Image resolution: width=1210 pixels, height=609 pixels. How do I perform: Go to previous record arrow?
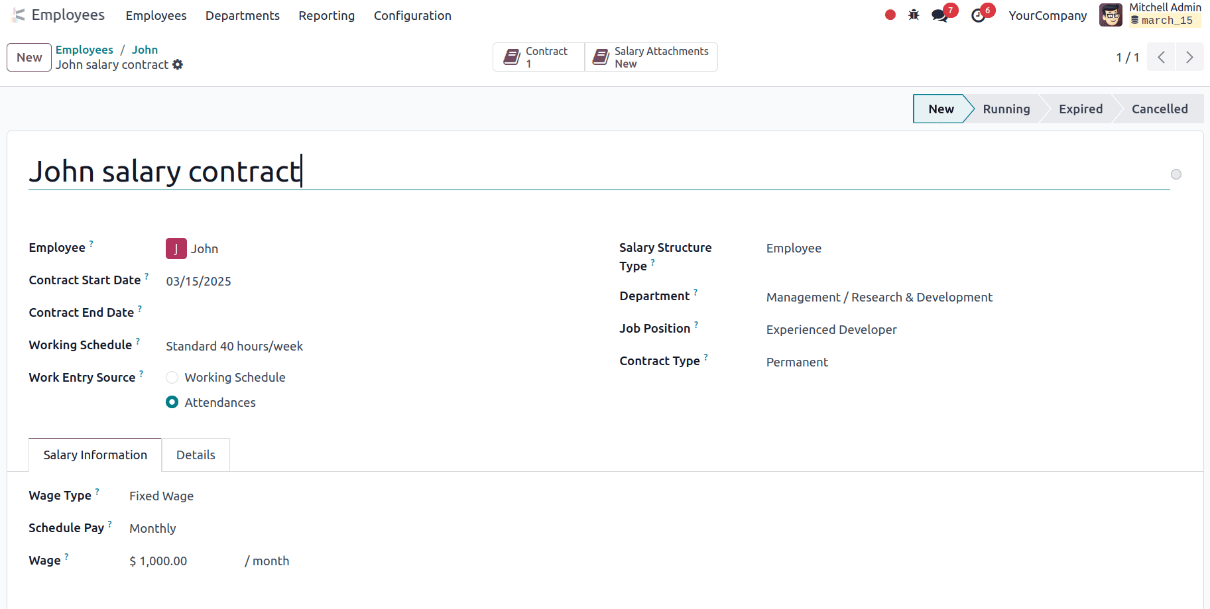[x=1162, y=57]
